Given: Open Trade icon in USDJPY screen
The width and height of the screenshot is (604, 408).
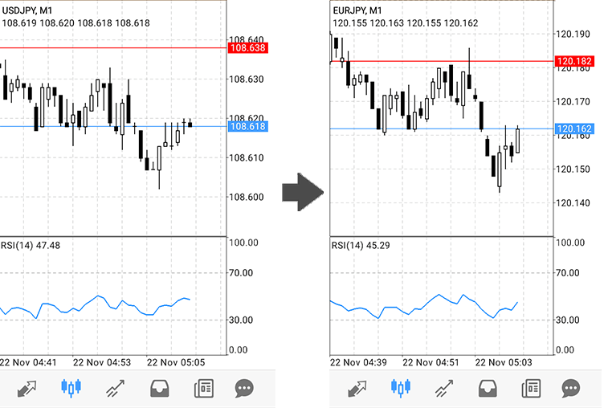Looking at the screenshot, I should 116,389.
